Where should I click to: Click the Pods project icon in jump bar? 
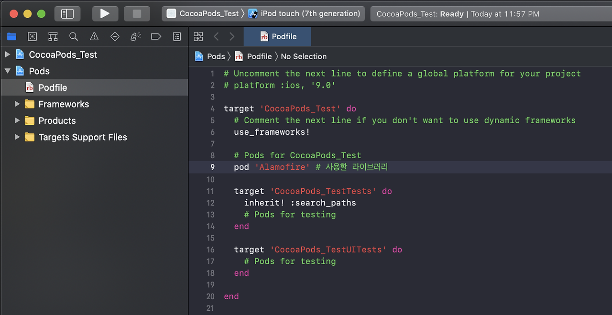(x=199, y=56)
